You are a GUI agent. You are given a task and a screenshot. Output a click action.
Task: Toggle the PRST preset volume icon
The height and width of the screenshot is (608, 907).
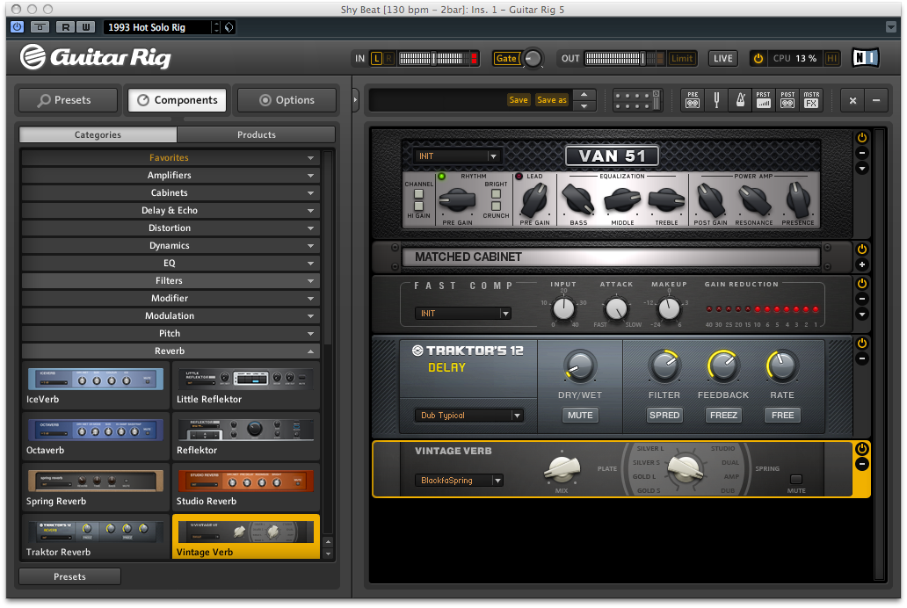click(764, 100)
